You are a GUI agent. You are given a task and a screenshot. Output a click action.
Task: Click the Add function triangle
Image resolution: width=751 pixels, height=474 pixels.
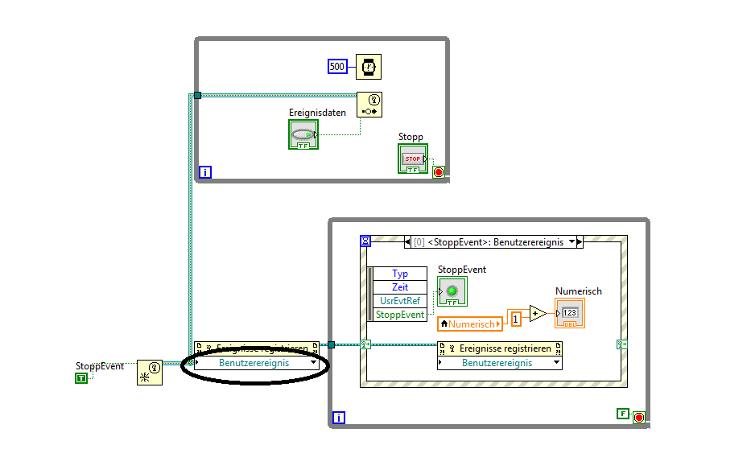point(538,314)
